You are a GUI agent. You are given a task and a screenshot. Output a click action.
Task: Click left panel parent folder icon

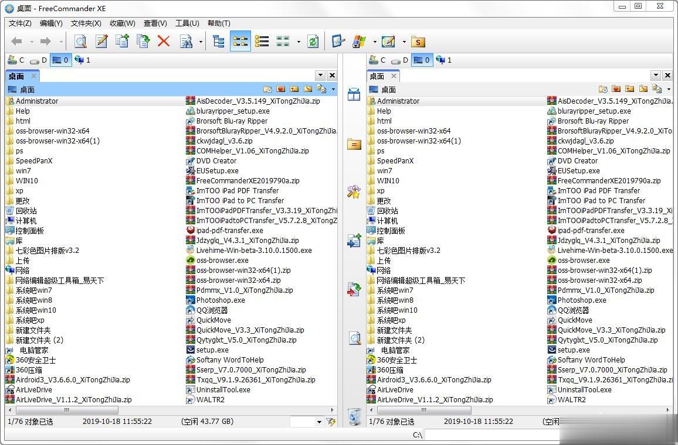pyautogui.click(x=294, y=90)
